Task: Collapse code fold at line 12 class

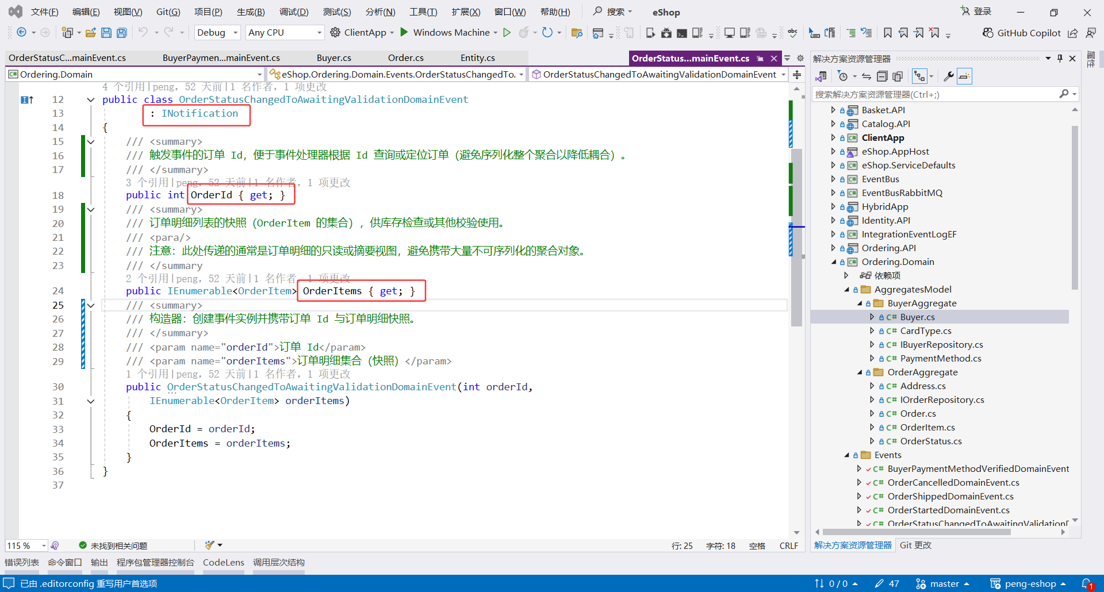Action: click(90, 99)
